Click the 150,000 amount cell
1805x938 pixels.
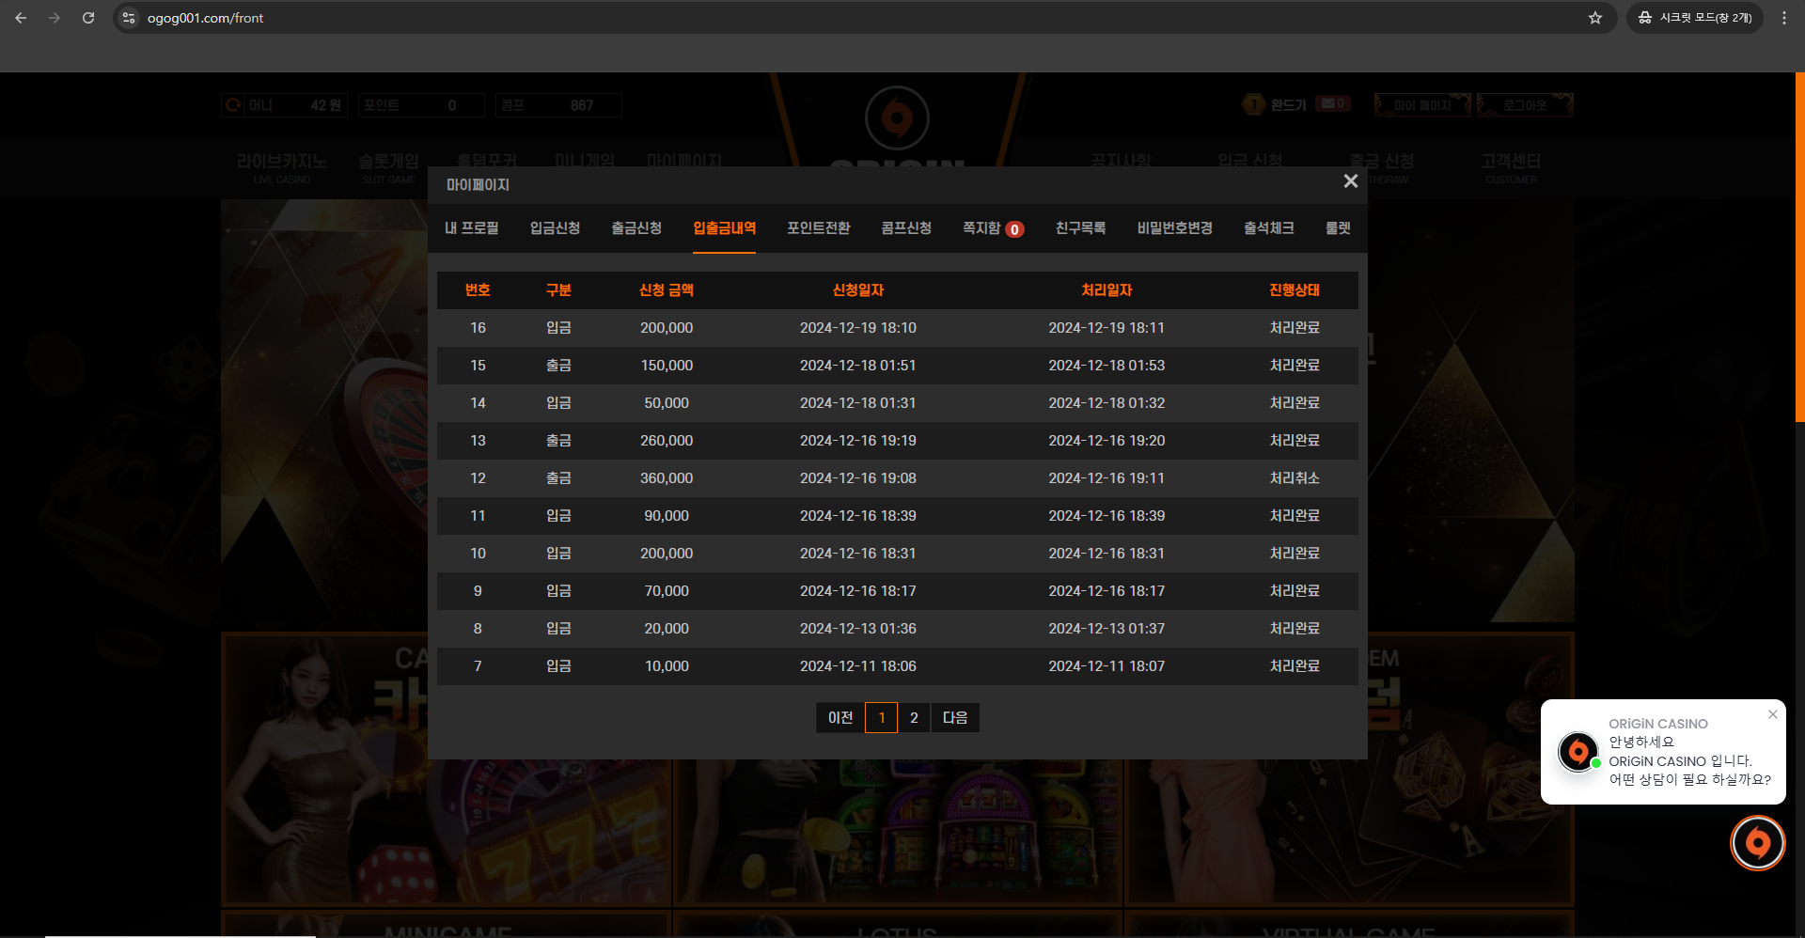667,366
